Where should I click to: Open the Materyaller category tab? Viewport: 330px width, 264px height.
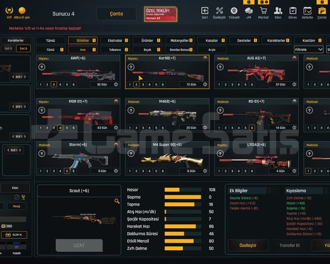[180, 40]
